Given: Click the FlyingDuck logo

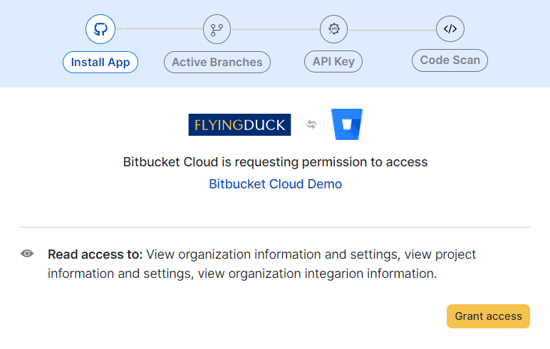Looking at the screenshot, I should pyautogui.click(x=239, y=124).
